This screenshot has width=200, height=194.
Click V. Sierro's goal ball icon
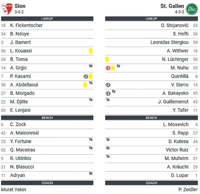(x=108, y=85)
